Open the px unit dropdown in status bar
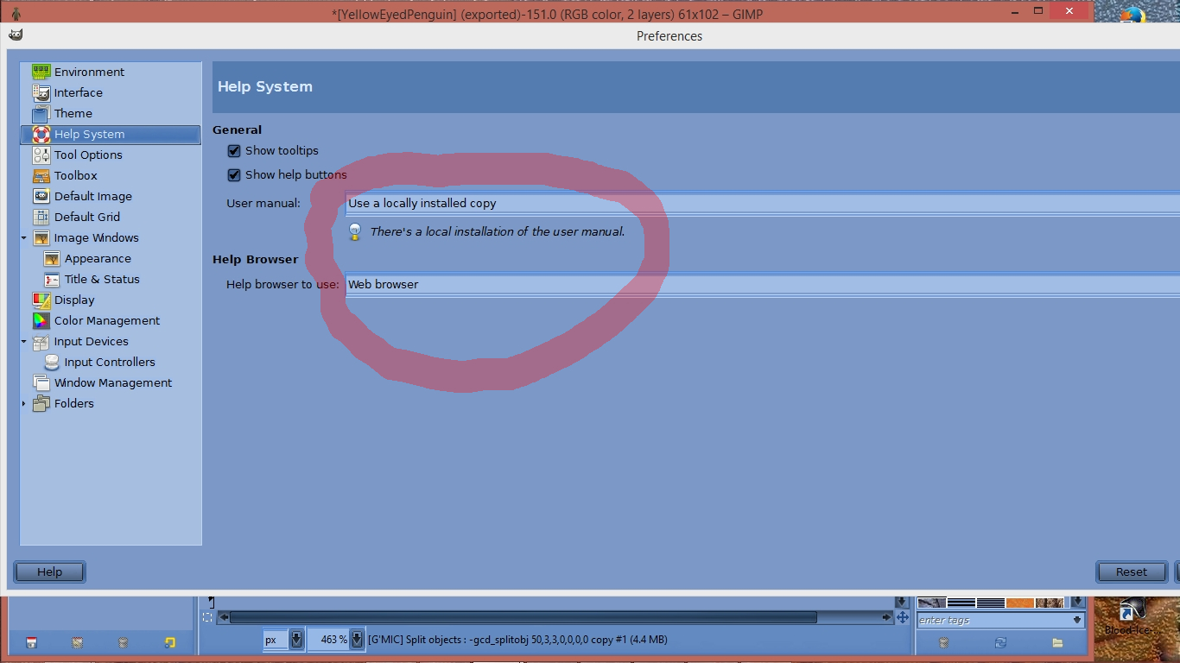The width and height of the screenshot is (1180, 663). point(296,640)
